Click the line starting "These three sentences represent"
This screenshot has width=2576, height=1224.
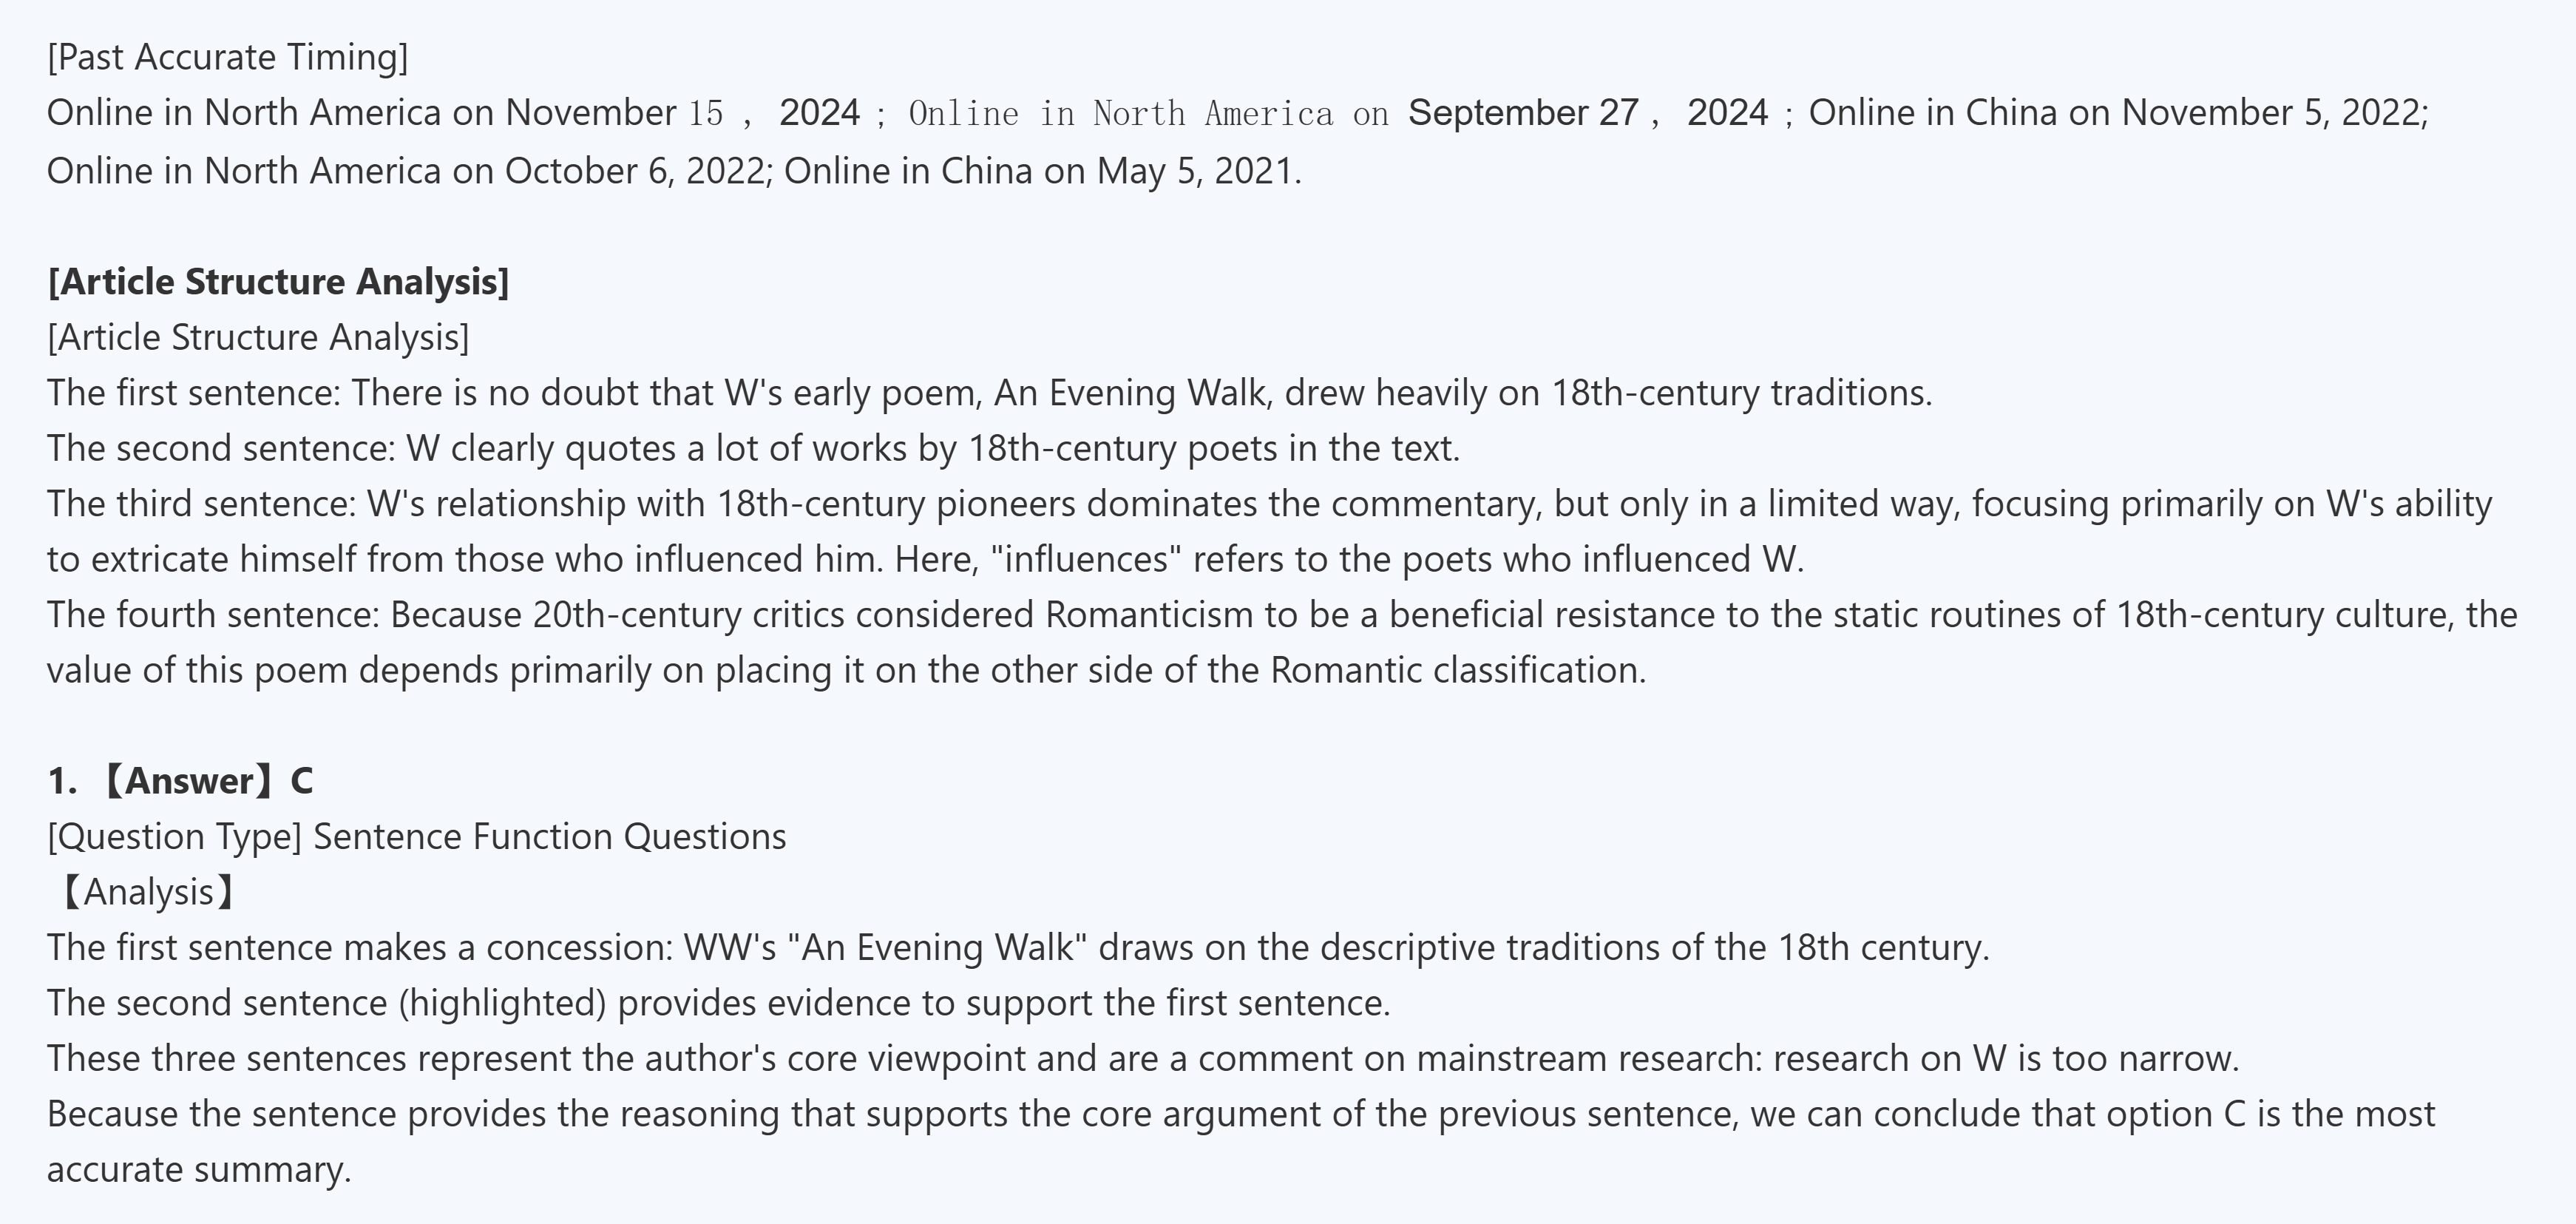[x=1142, y=1058]
